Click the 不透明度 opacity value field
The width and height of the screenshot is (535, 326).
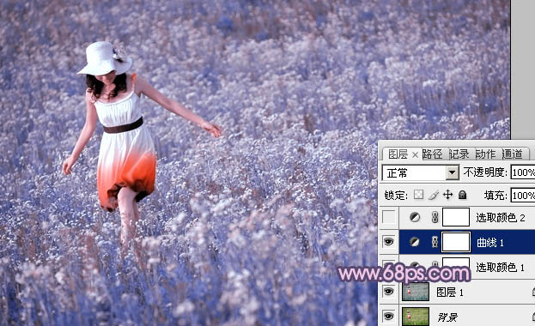[x=523, y=172]
